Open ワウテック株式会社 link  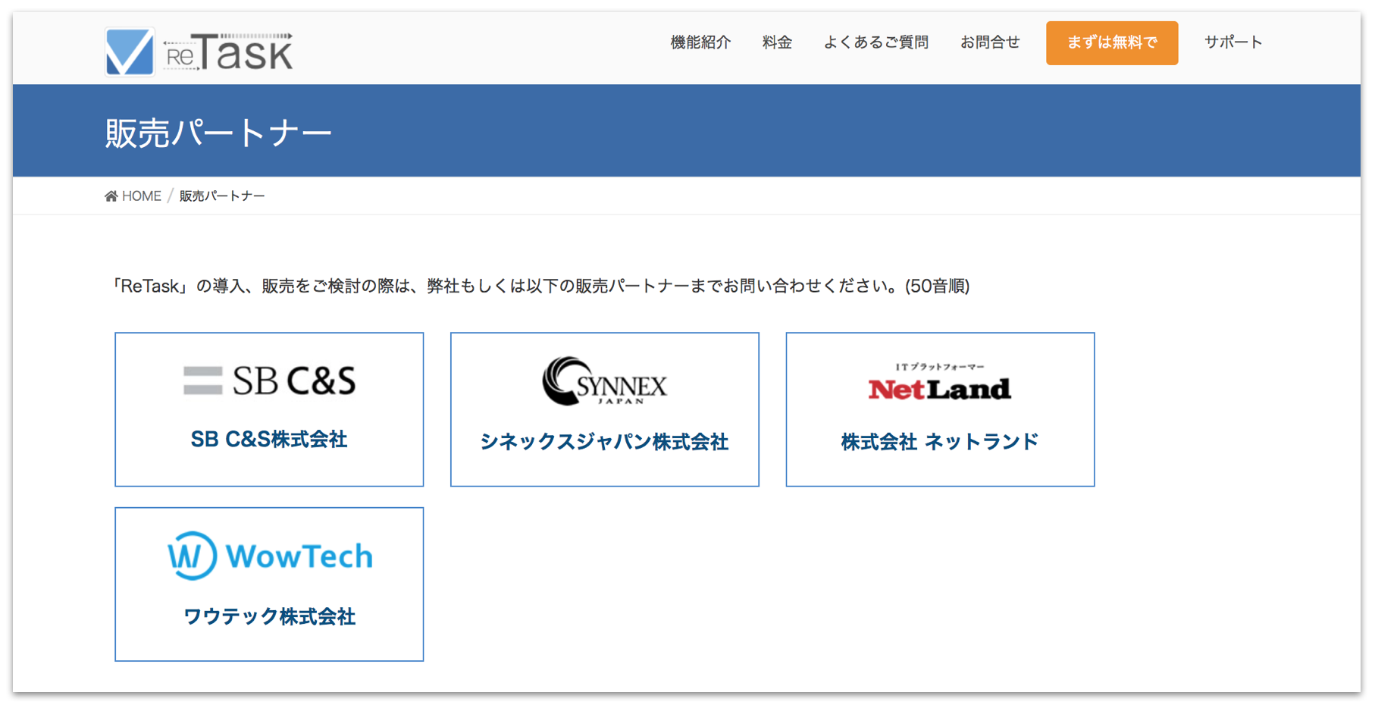pyautogui.click(x=269, y=616)
